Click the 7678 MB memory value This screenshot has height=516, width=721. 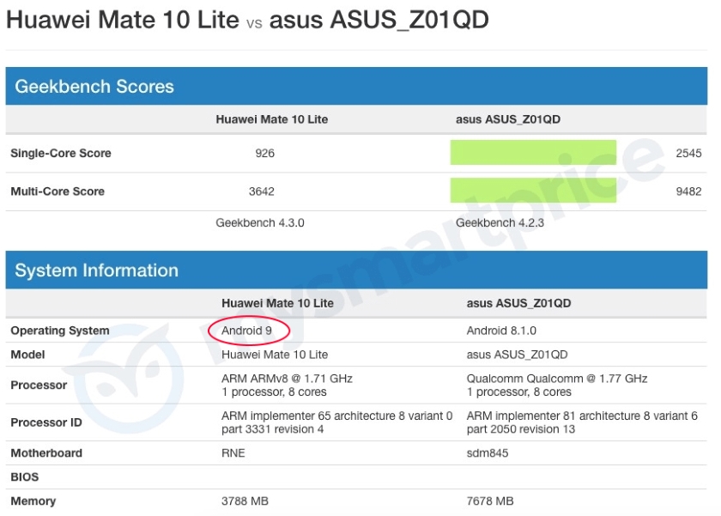[490, 501]
